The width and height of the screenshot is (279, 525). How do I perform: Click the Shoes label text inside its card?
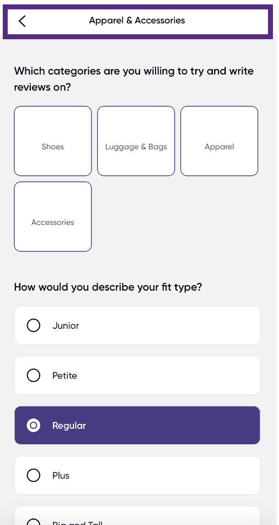(53, 146)
